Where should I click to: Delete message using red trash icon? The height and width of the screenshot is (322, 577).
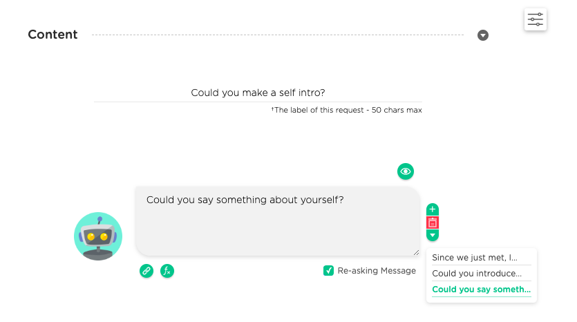click(x=433, y=222)
